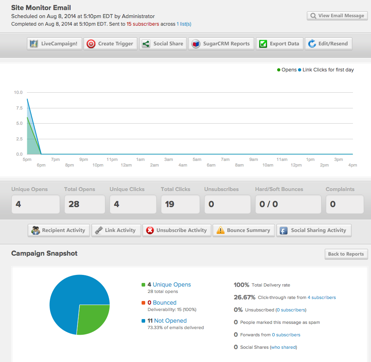Click the Bounce Summary warning triangle icon
Viewport: 371px width, 362px height.
pos(220,230)
